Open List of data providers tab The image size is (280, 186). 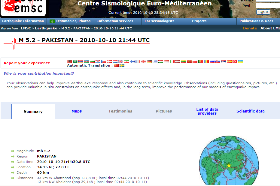[x=207, y=111]
